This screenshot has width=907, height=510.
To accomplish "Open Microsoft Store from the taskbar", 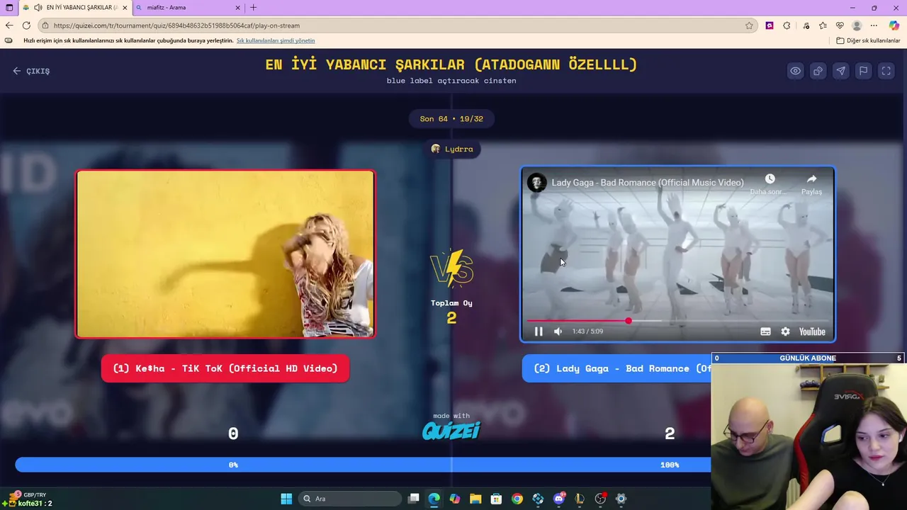I will coord(496,499).
